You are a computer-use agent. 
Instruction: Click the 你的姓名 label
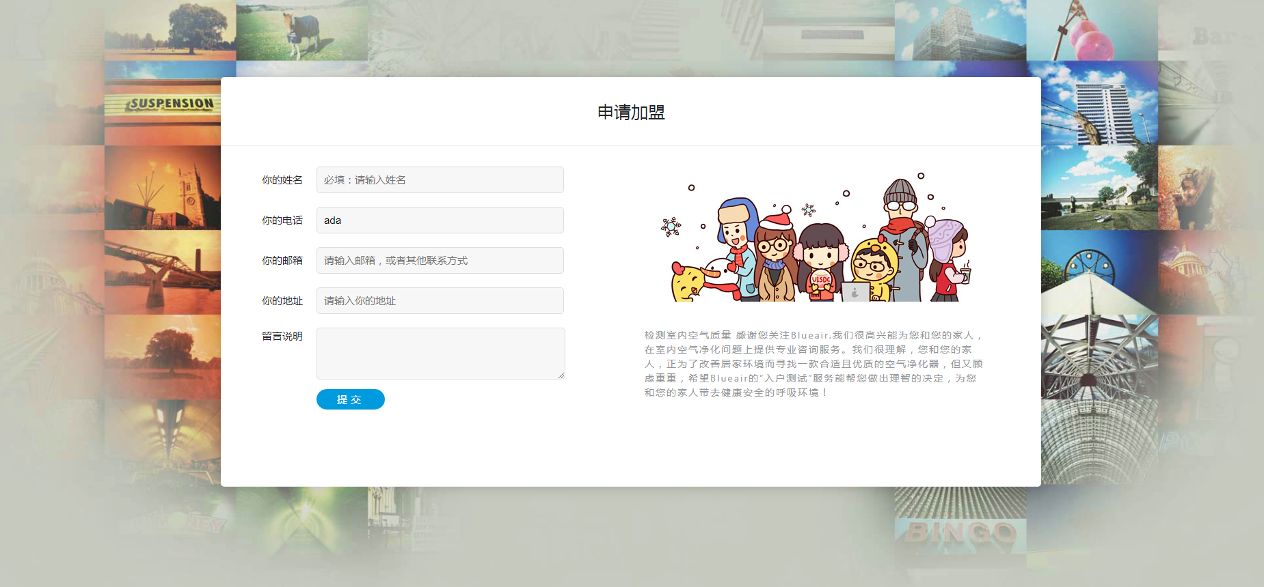(x=282, y=180)
